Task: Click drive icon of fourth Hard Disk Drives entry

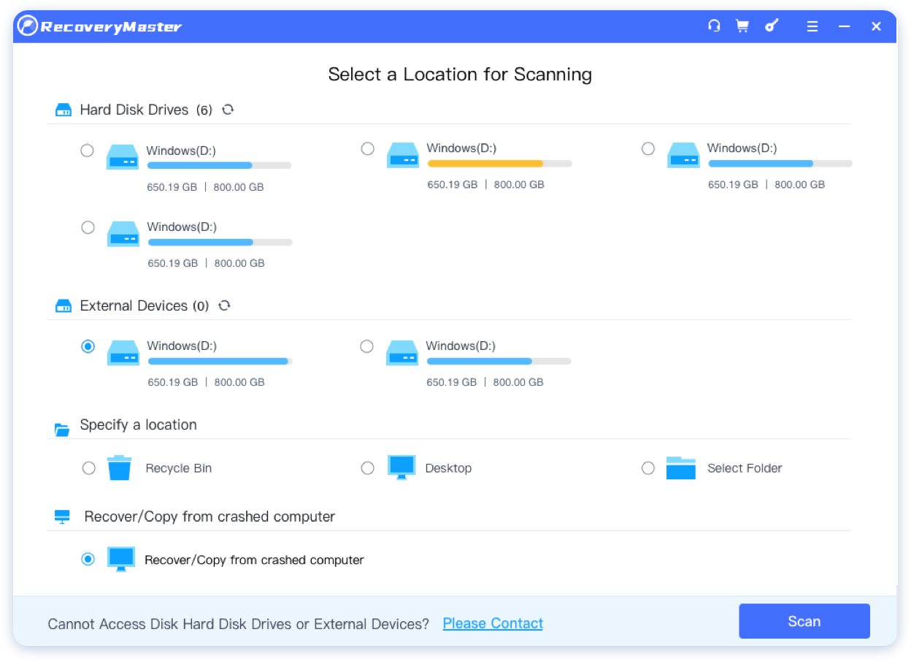Action: [123, 234]
